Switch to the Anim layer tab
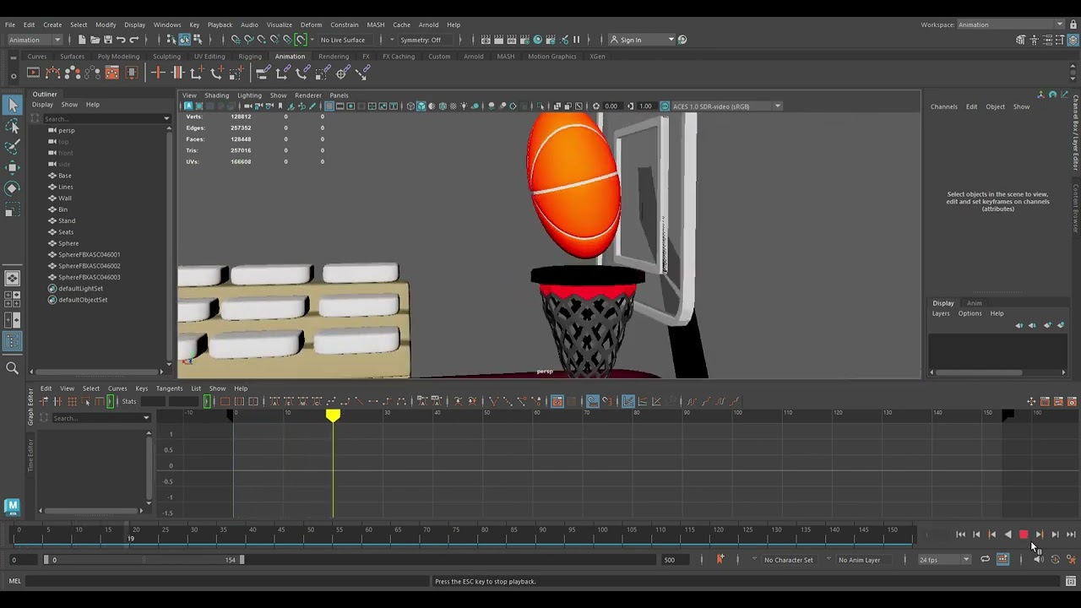The width and height of the screenshot is (1081, 608). (x=974, y=303)
